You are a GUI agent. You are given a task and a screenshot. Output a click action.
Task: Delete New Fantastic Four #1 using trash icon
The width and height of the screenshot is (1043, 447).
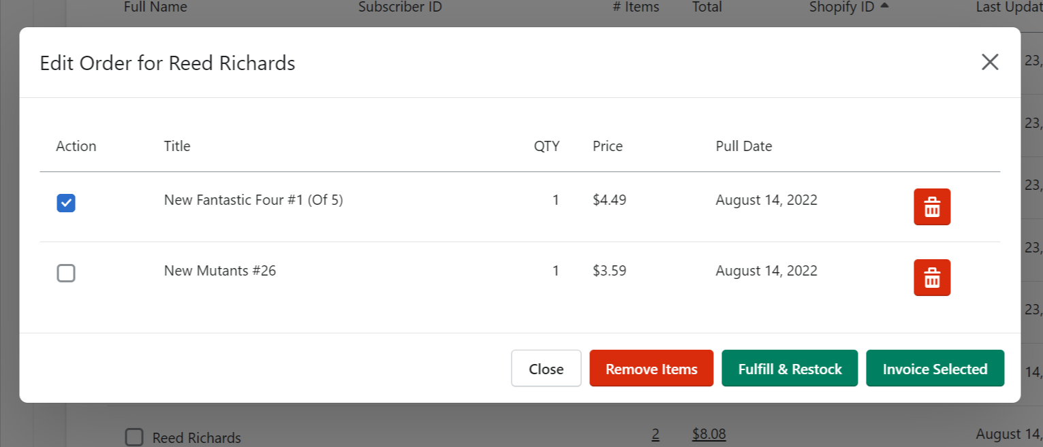point(931,207)
